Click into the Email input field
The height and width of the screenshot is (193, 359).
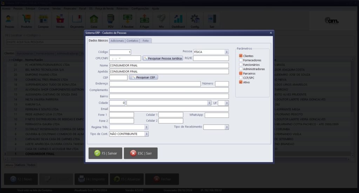(169, 109)
